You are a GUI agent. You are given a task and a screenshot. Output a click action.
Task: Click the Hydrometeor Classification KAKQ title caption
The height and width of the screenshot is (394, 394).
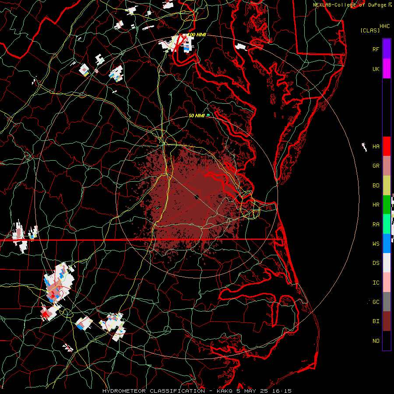click(197, 391)
